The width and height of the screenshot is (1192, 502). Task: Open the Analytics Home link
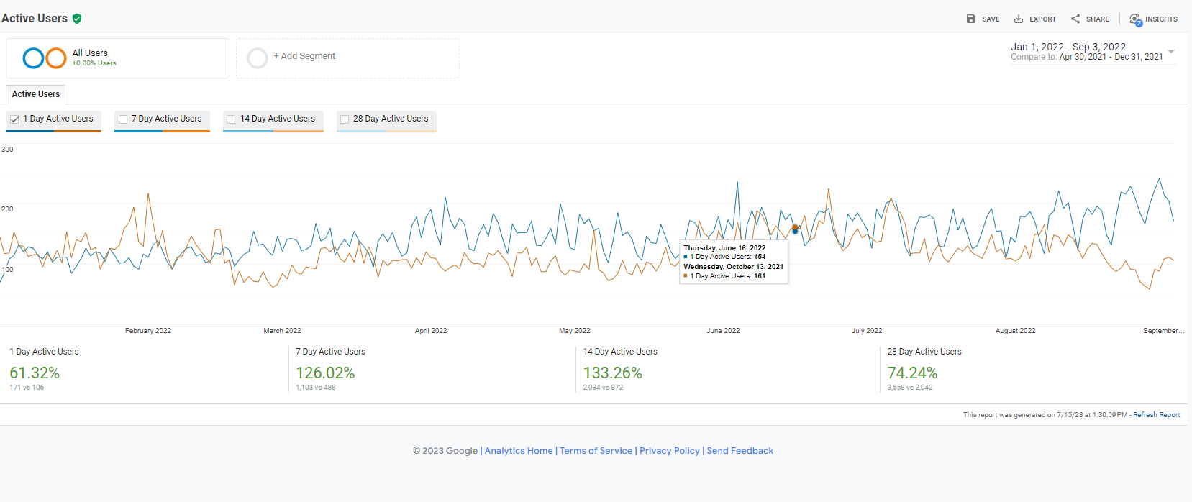[519, 451]
